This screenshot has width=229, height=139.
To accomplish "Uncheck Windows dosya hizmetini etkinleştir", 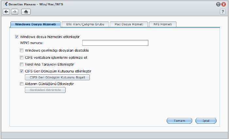I will point(17,37).
